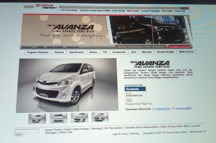Open the Avanza Flyer PDF icon
Screen dimensions: 216x143
tap(154, 109)
